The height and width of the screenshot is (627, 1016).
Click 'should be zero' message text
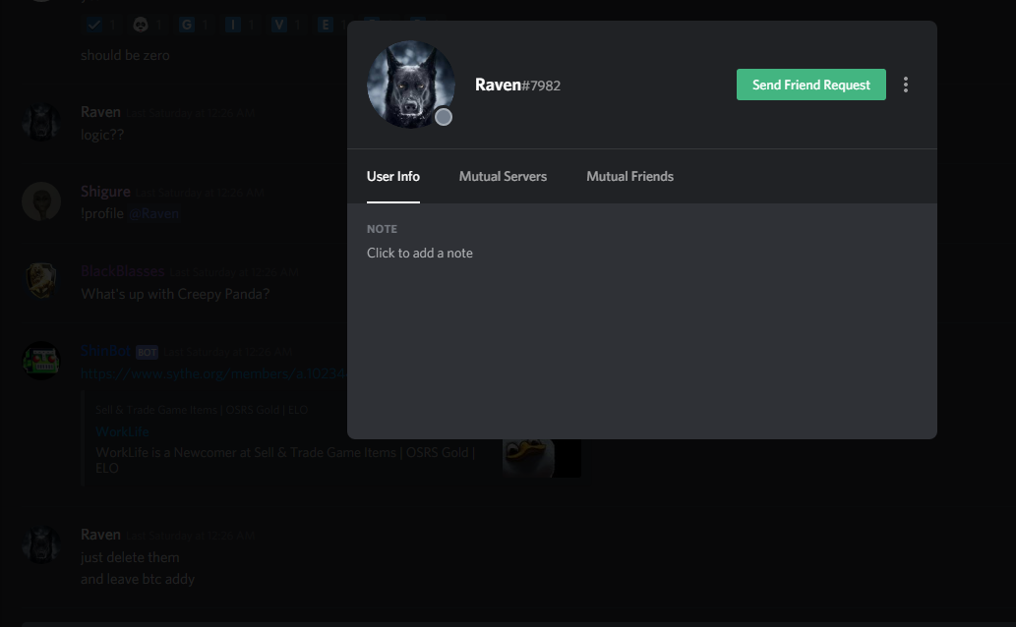coord(125,56)
